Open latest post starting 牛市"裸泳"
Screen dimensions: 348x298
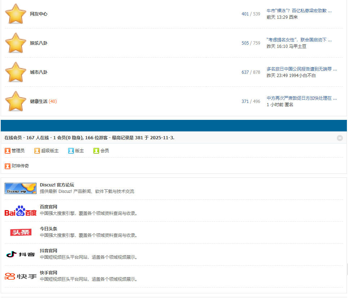299,11
